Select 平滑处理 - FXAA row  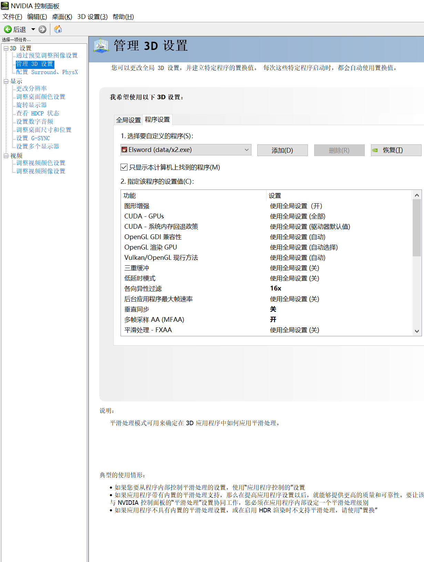pos(267,330)
